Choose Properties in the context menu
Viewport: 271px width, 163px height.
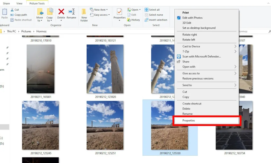[188, 121]
